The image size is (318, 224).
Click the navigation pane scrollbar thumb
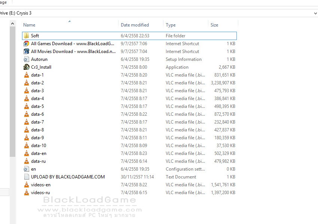pyautogui.click(x=13, y=92)
